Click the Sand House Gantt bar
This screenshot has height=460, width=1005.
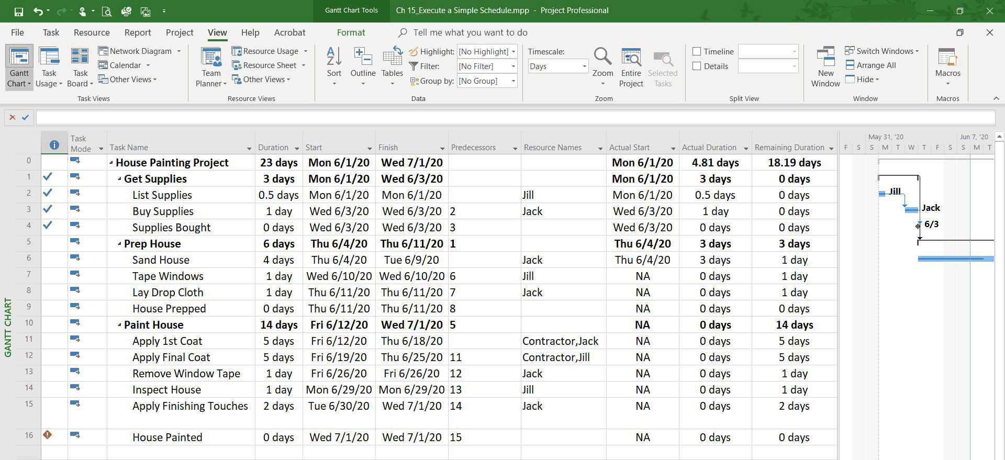(x=955, y=259)
